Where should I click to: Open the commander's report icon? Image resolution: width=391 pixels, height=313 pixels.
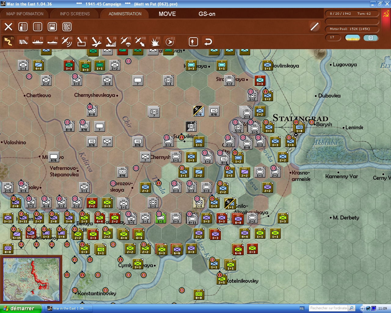(23, 27)
